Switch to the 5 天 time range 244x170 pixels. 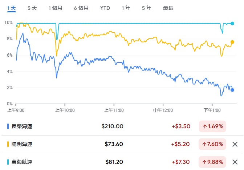pyautogui.click(x=32, y=8)
